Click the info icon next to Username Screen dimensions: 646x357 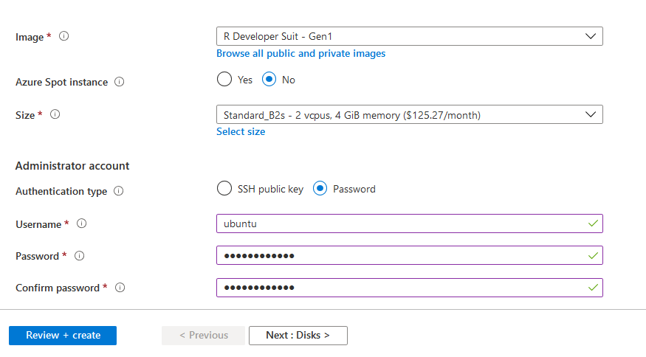tap(81, 223)
